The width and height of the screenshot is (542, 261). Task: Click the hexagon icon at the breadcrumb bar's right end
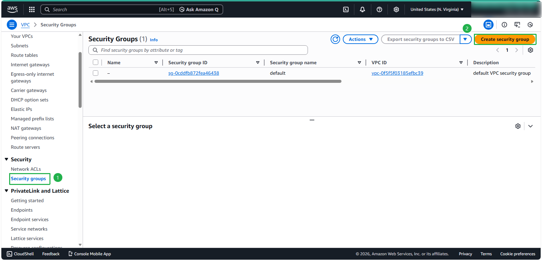coord(530,25)
